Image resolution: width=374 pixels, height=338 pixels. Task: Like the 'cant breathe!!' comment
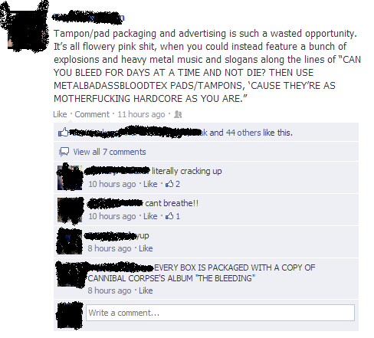click(x=150, y=216)
